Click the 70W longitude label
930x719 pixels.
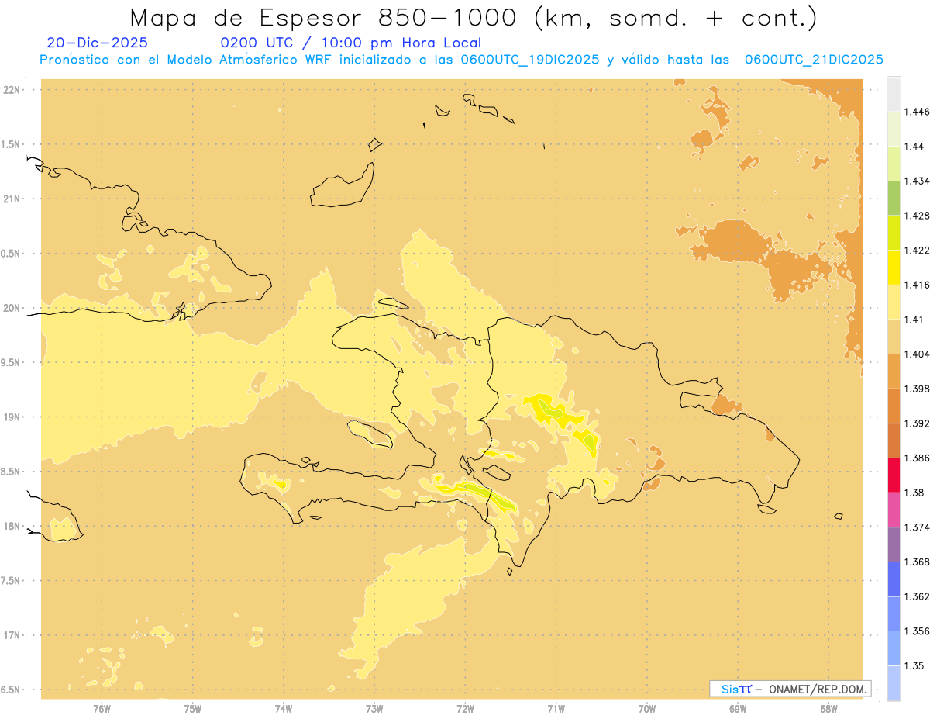pyautogui.click(x=646, y=708)
